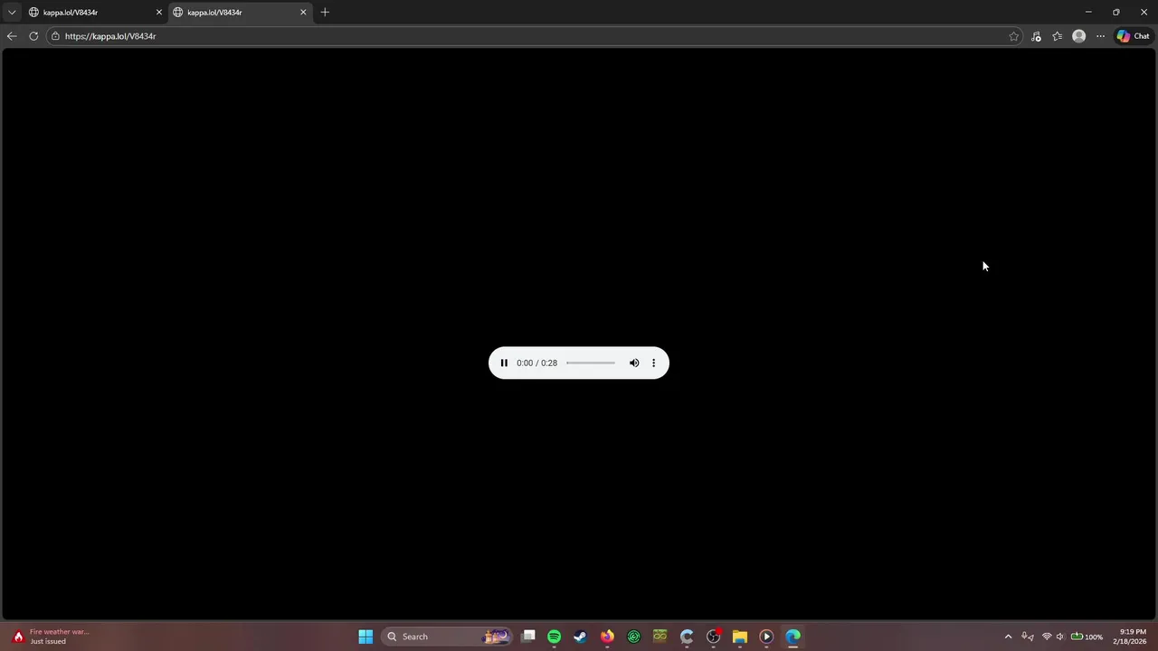Screen dimensions: 1158x651
Task: View site information lock icon
Action: [55, 36]
